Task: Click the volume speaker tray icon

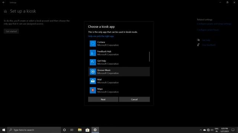Action: click(x=212, y=130)
